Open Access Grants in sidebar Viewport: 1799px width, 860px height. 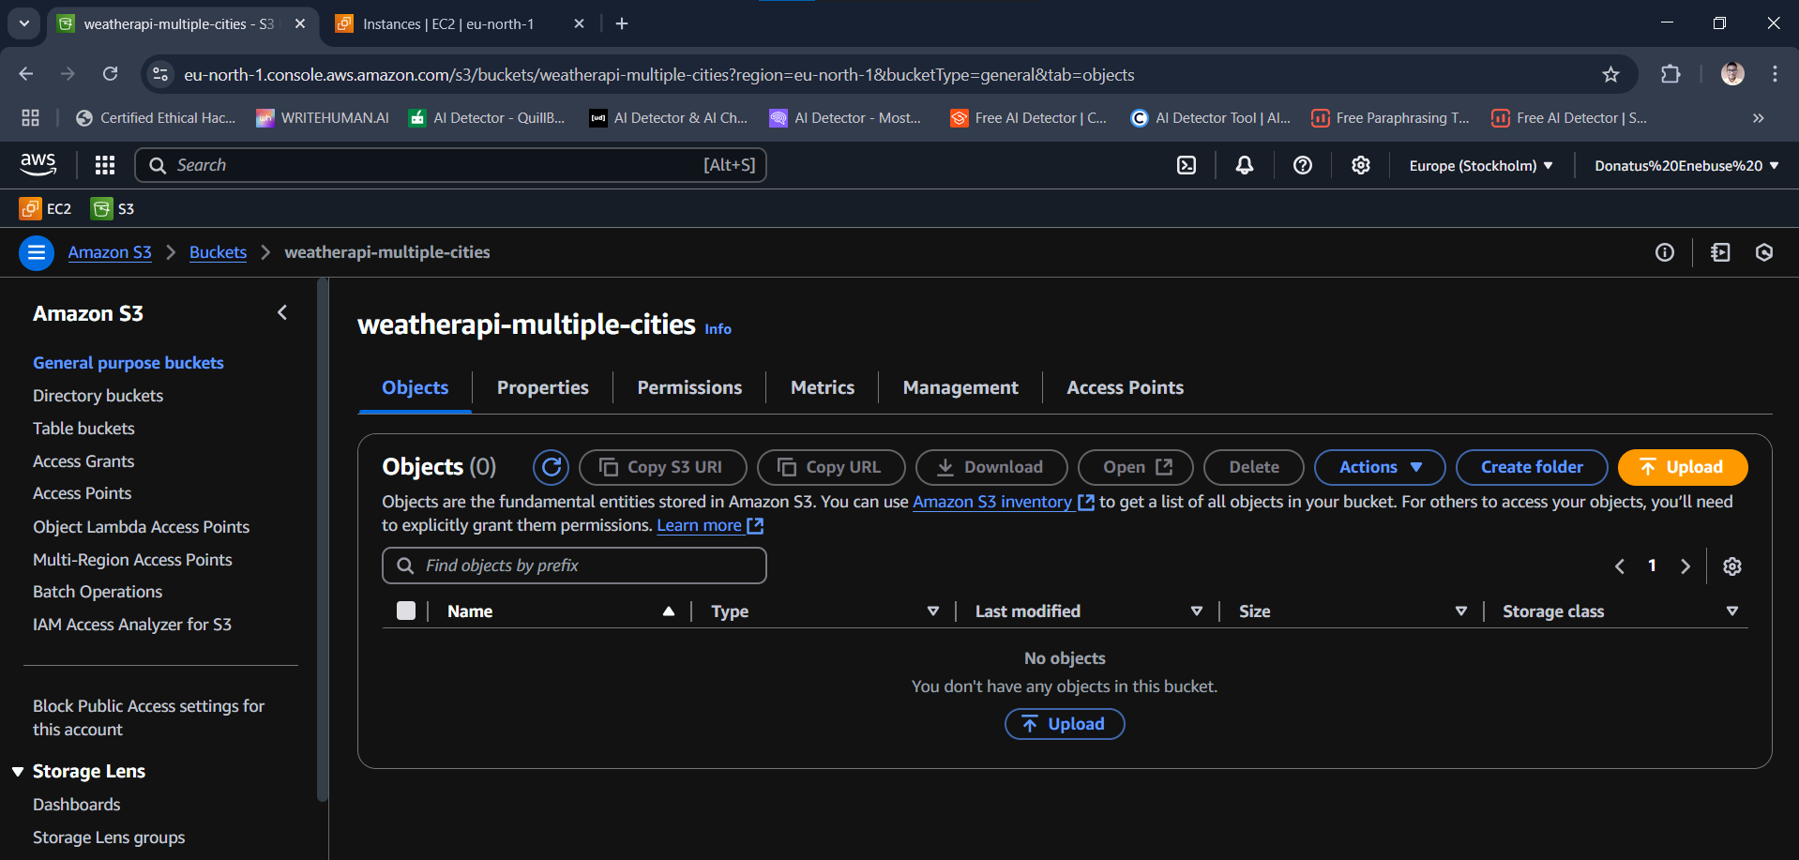tap(83, 461)
